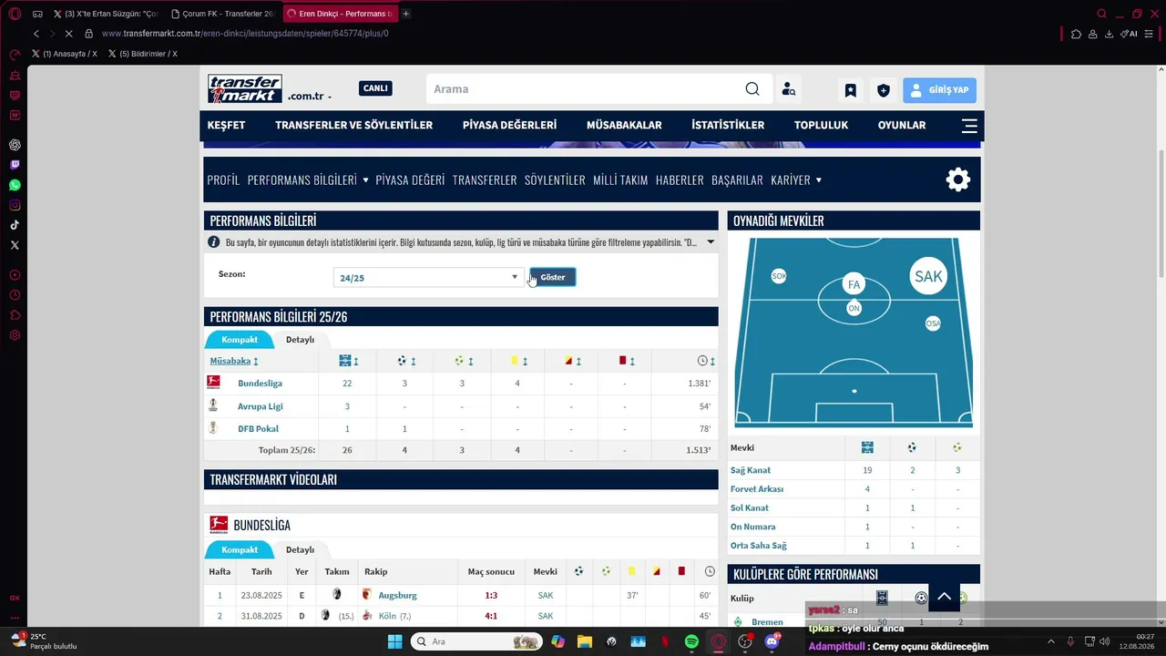Switch to Detaylı tab under Bundesliga section
Image resolution: width=1166 pixels, height=656 pixels.
[x=300, y=550]
